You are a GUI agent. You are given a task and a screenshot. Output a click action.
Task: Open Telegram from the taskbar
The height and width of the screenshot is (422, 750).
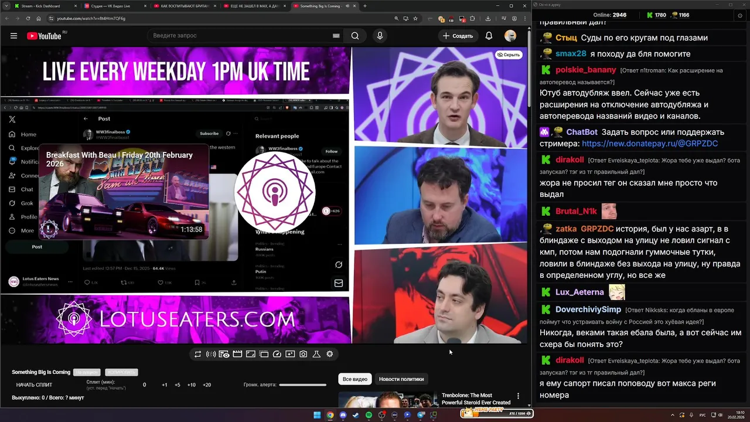(421, 415)
